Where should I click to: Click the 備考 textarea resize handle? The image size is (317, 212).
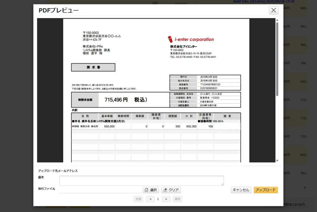(223, 184)
